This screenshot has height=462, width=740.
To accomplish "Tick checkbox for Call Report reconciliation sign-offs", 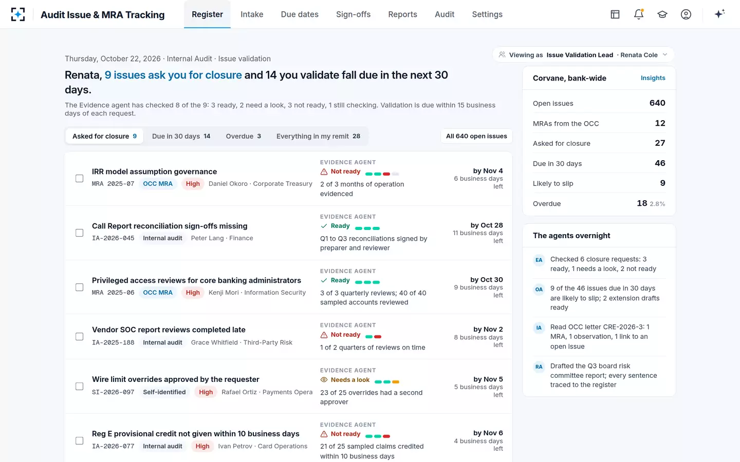I will pos(79,233).
